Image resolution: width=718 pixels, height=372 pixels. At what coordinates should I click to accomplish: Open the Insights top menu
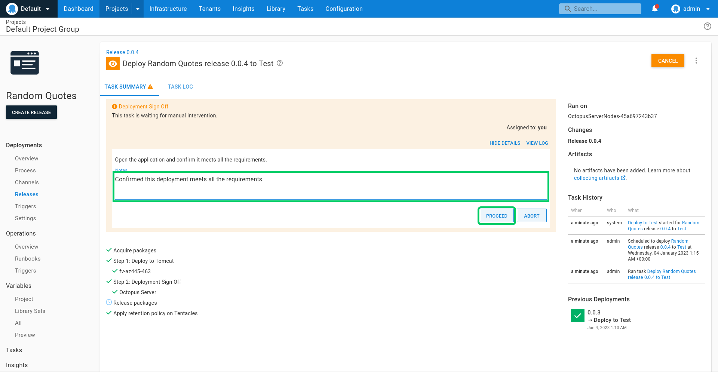pos(243,9)
